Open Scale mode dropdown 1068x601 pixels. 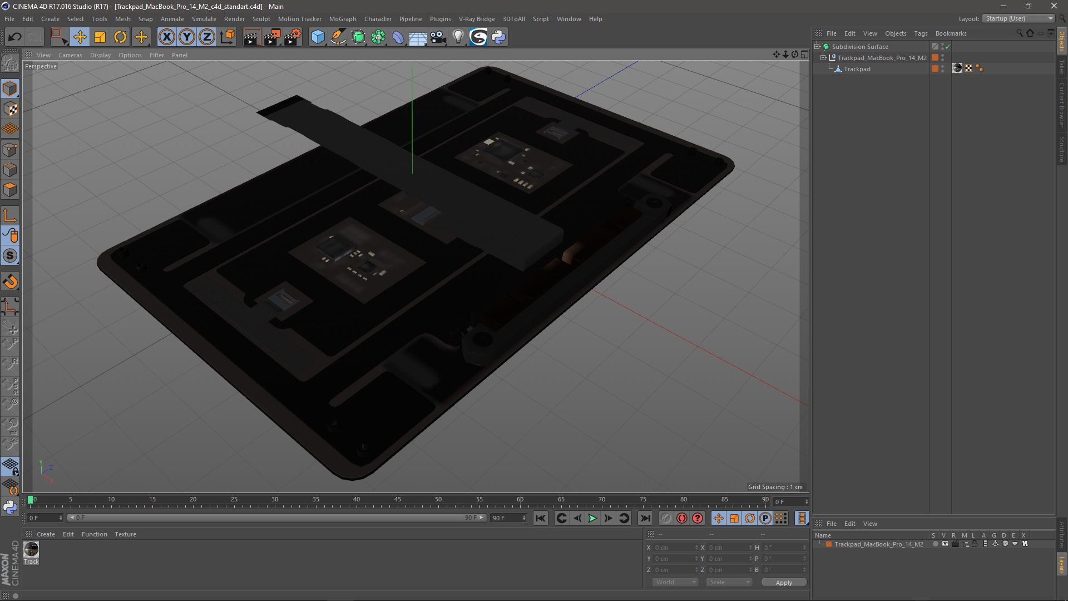coord(729,582)
